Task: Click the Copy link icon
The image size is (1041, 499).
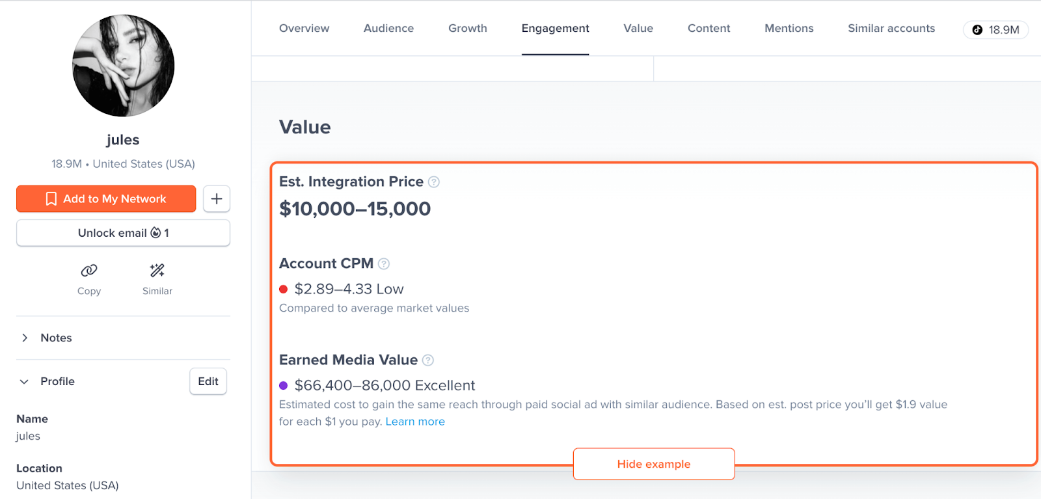Action: coord(89,271)
